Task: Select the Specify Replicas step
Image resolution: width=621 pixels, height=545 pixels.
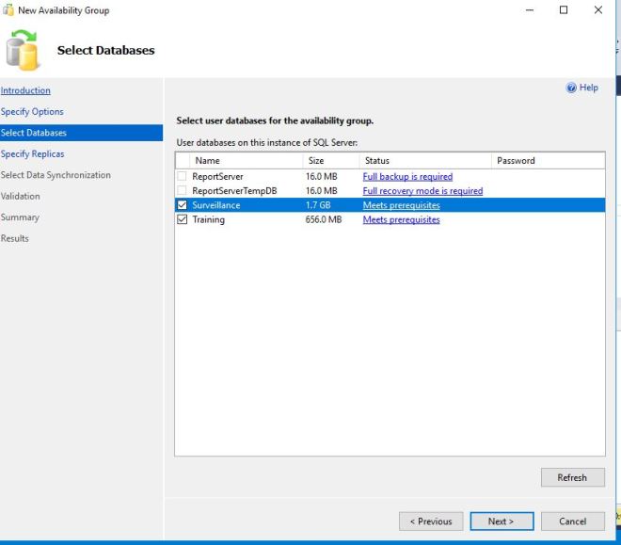Action: pos(33,154)
